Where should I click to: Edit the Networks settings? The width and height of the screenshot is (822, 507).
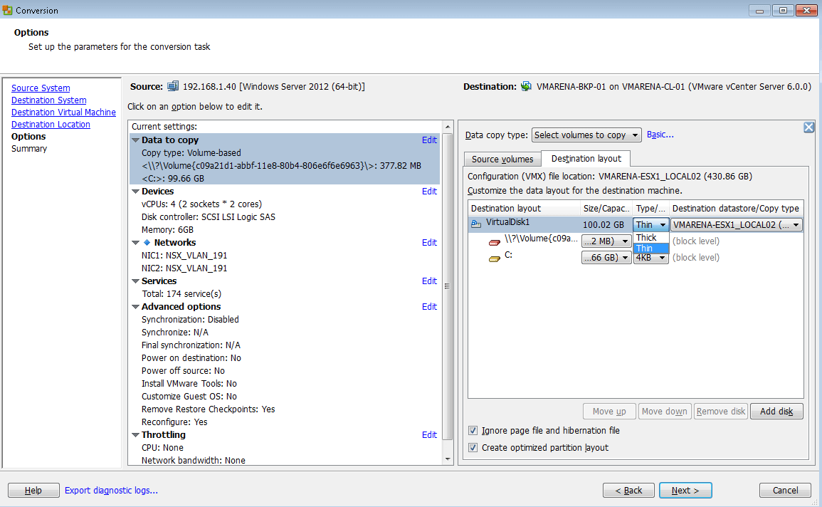click(x=429, y=243)
